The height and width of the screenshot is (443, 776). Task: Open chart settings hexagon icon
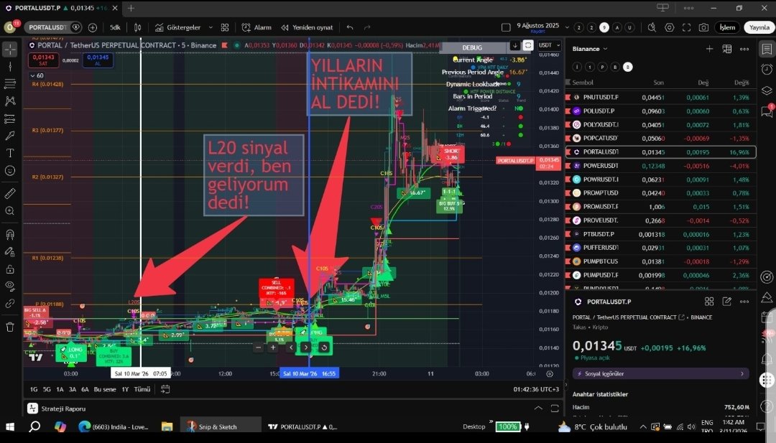(x=670, y=27)
